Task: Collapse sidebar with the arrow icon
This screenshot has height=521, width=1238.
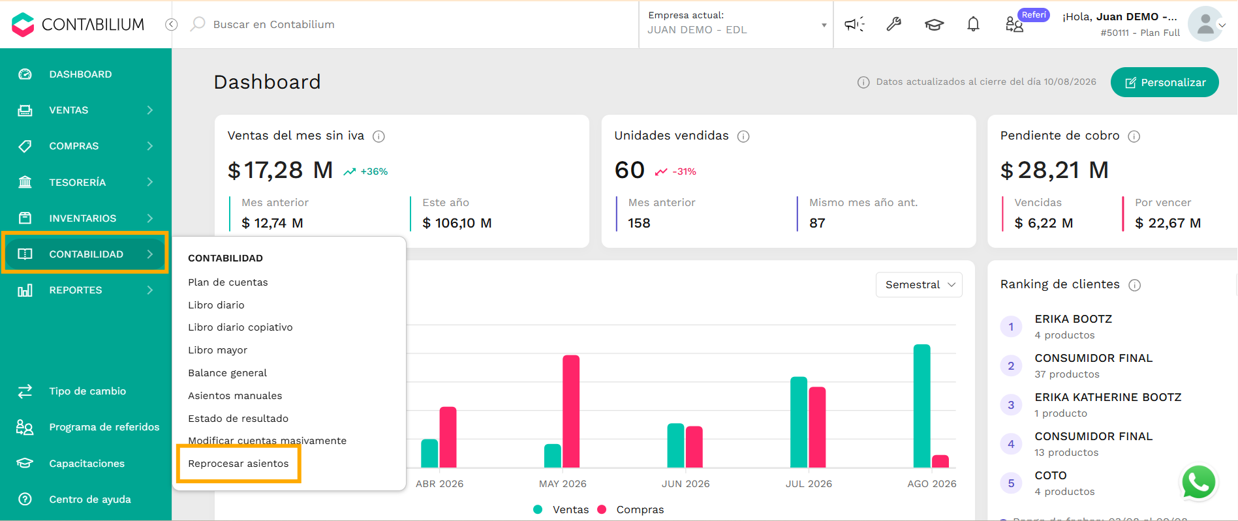Action: [x=172, y=24]
